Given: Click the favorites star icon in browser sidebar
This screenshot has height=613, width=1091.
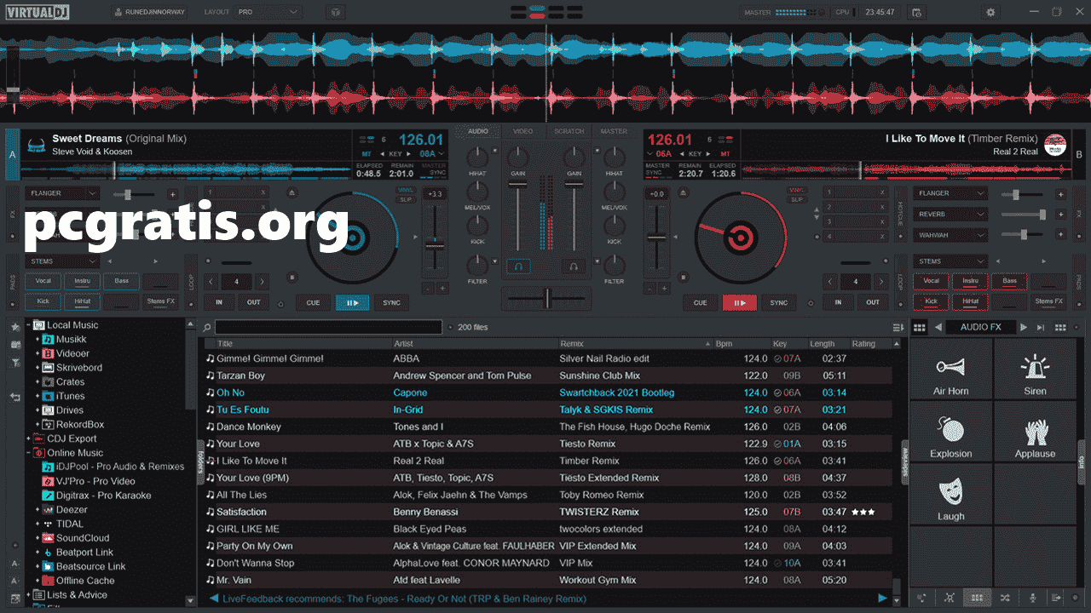Looking at the screenshot, I should [15, 327].
